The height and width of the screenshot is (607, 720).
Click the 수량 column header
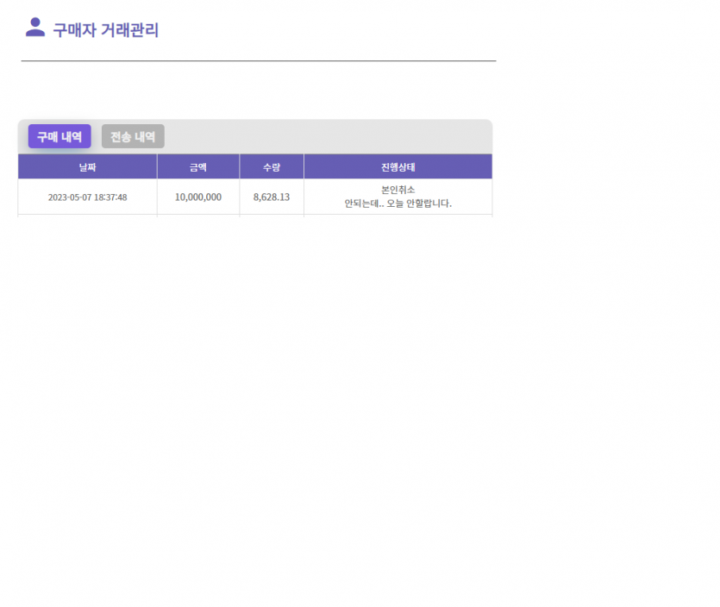tap(272, 167)
